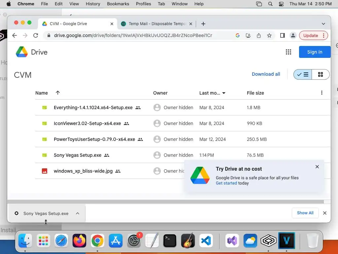Toggle the Chrome side panel
This screenshot has height=254, width=338.
point(283,35)
